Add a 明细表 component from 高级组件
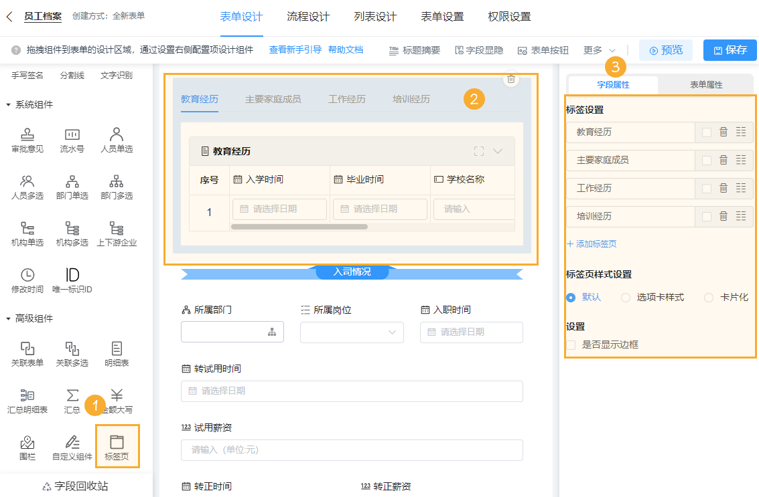 [x=117, y=353]
